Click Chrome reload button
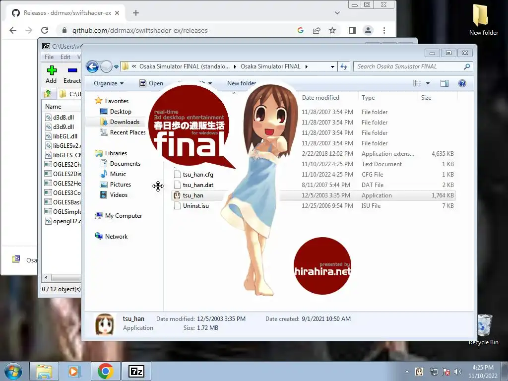The width and height of the screenshot is (508, 381). (45, 30)
